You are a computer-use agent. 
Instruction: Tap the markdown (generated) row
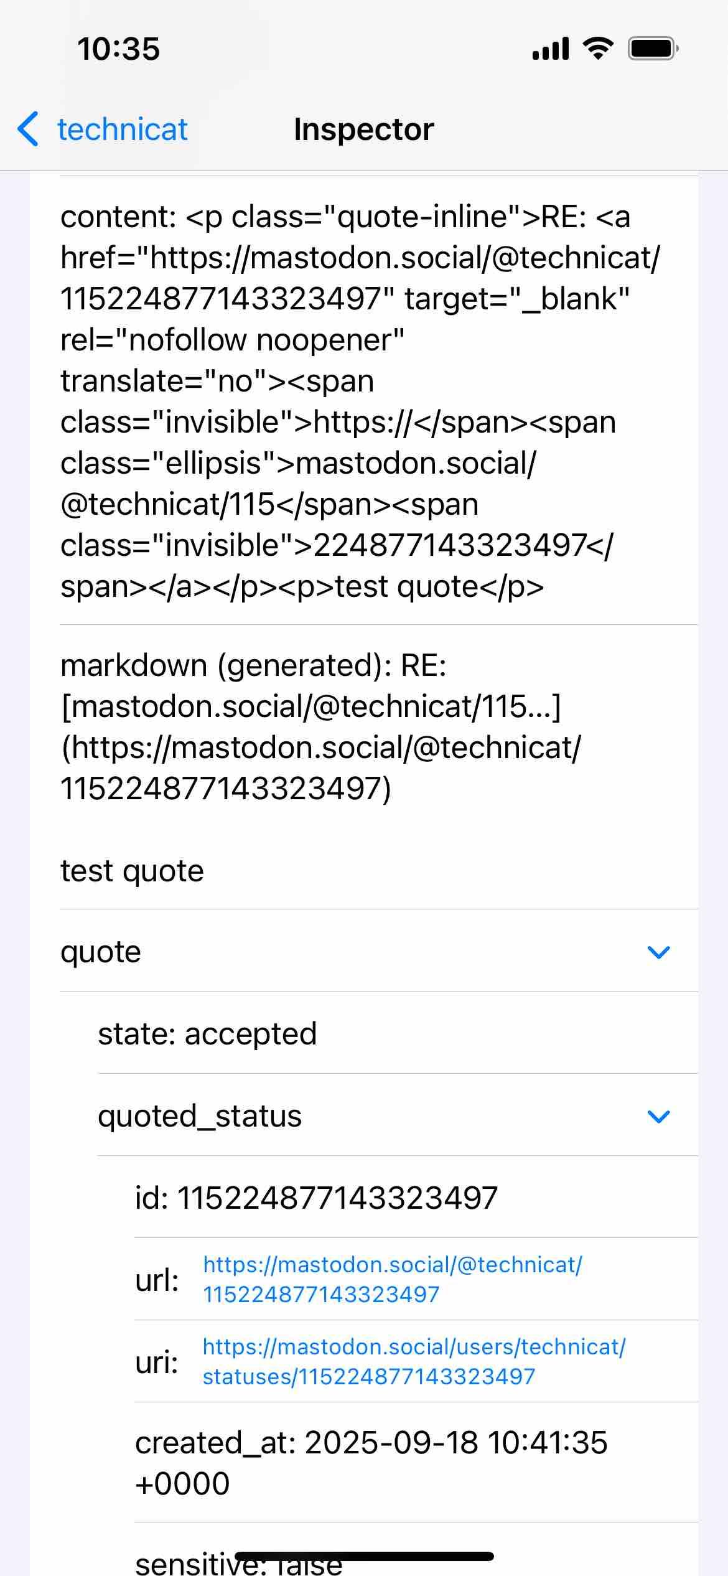click(x=379, y=767)
